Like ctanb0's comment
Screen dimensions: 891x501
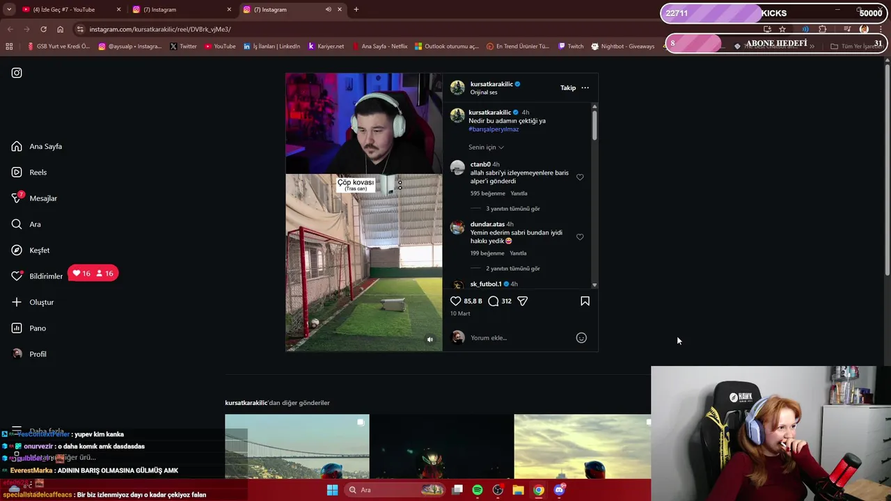[x=580, y=177]
